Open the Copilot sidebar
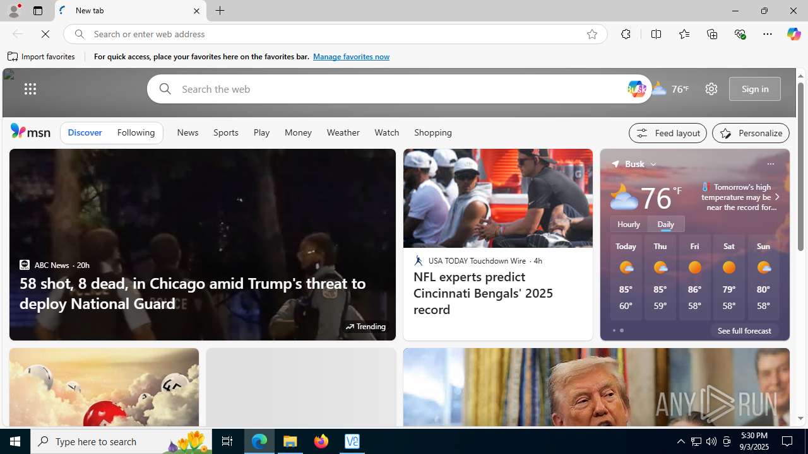The width and height of the screenshot is (808, 454). point(793,34)
